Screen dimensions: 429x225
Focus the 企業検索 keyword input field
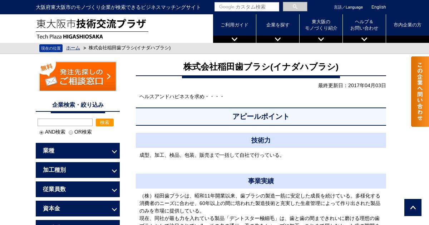(x=65, y=122)
